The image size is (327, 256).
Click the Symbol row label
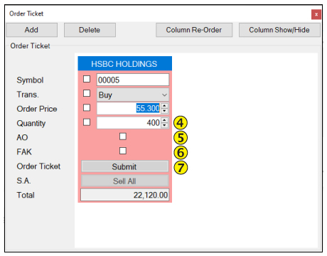point(30,80)
